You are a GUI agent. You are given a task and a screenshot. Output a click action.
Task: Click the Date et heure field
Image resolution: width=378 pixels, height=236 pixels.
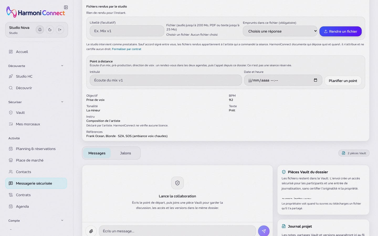point(283,80)
